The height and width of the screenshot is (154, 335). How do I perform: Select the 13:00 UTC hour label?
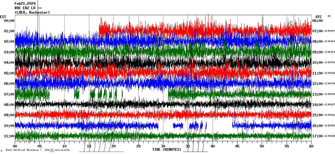pyautogui.click(x=317, y=94)
